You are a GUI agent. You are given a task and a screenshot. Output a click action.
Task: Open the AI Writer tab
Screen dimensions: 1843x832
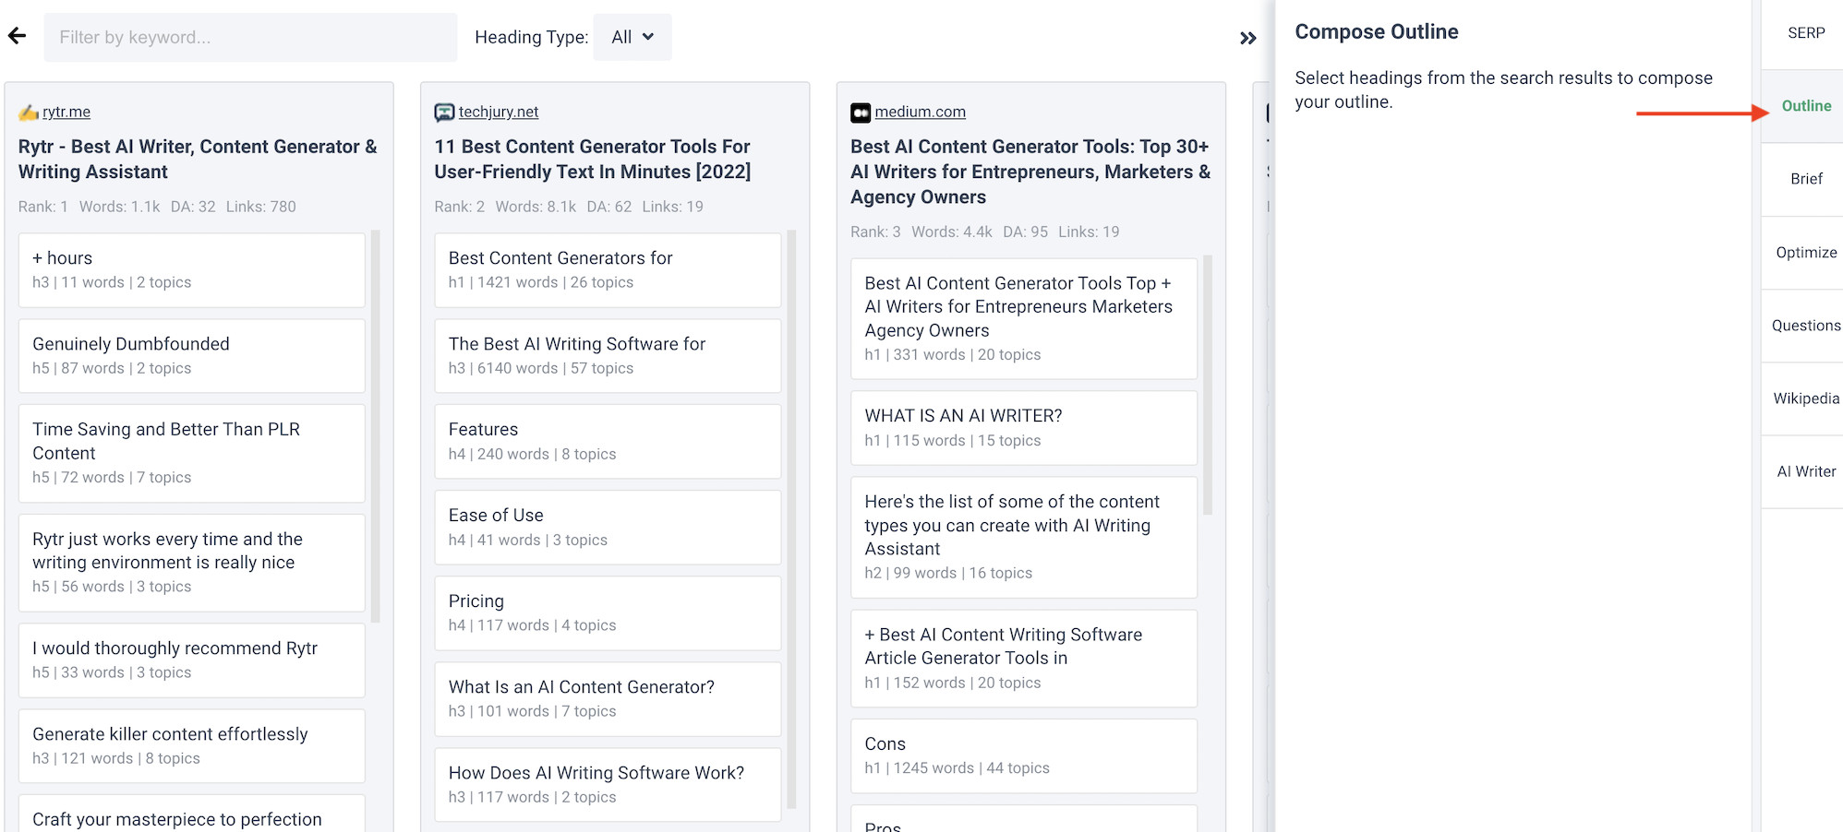tap(1805, 471)
